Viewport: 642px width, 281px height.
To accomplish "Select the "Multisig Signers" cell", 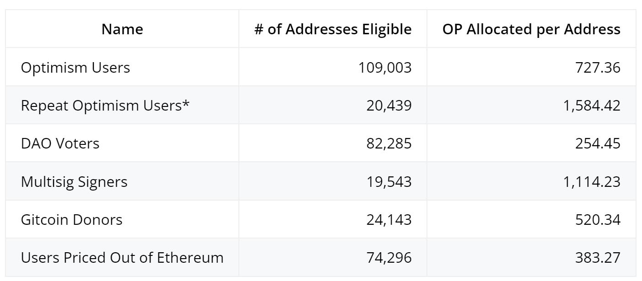I will (74, 182).
